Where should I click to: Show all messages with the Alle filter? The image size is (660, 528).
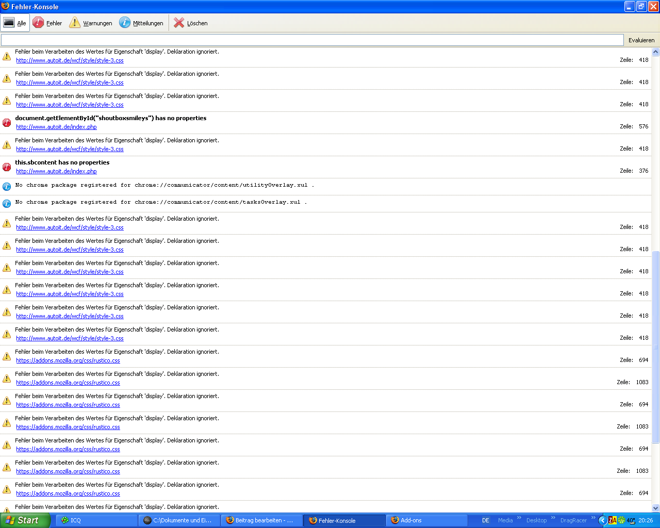pyautogui.click(x=15, y=23)
